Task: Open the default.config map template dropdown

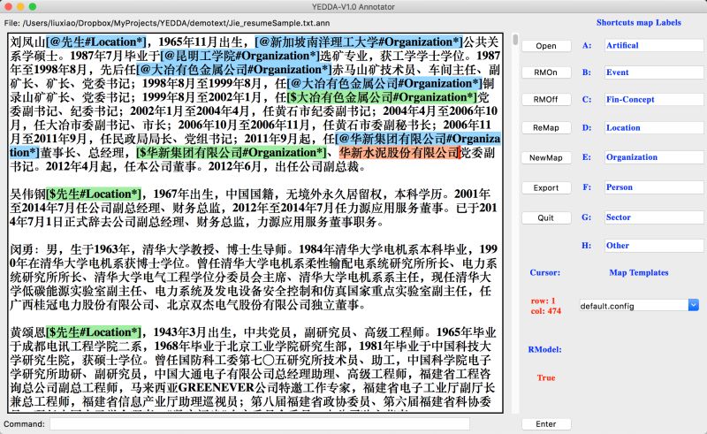Action: (x=639, y=306)
